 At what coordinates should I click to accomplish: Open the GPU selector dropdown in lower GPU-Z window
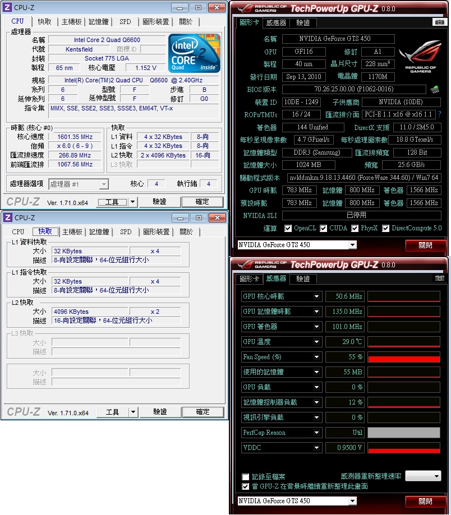click(x=352, y=501)
